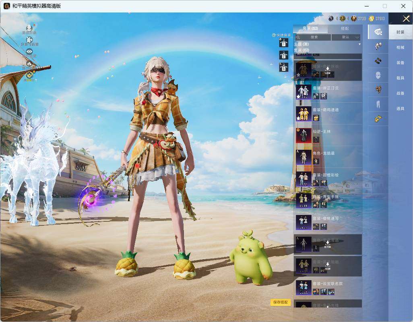Select quick-change outfit slot 5
This screenshot has height=322, width=413.
tap(284, 68)
